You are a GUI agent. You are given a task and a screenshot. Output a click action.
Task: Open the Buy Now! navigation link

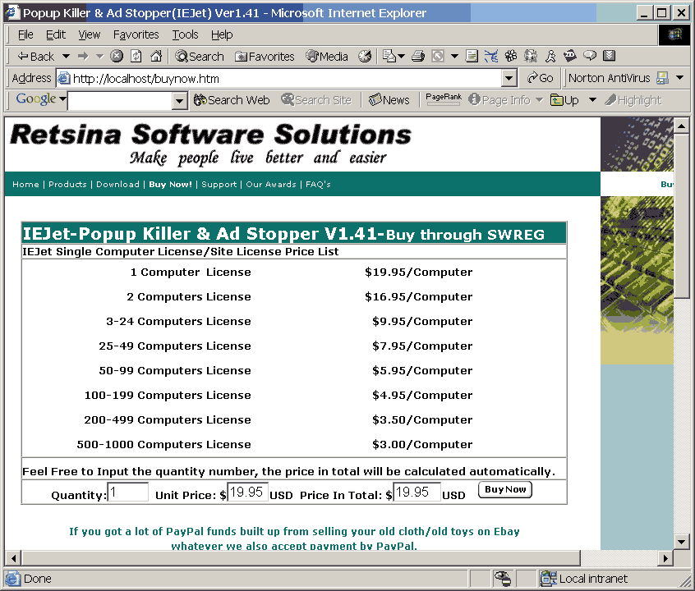(170, 185)
